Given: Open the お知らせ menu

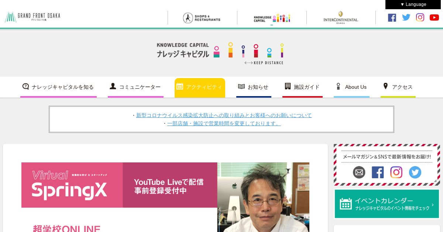Looking at the screenshot, I should tap(254, 87).
